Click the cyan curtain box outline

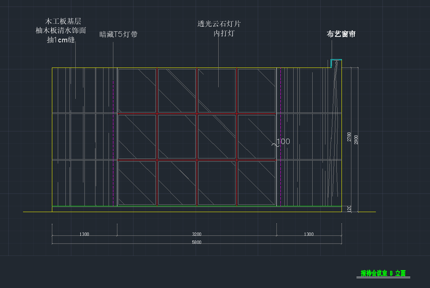tap(336, 59)
